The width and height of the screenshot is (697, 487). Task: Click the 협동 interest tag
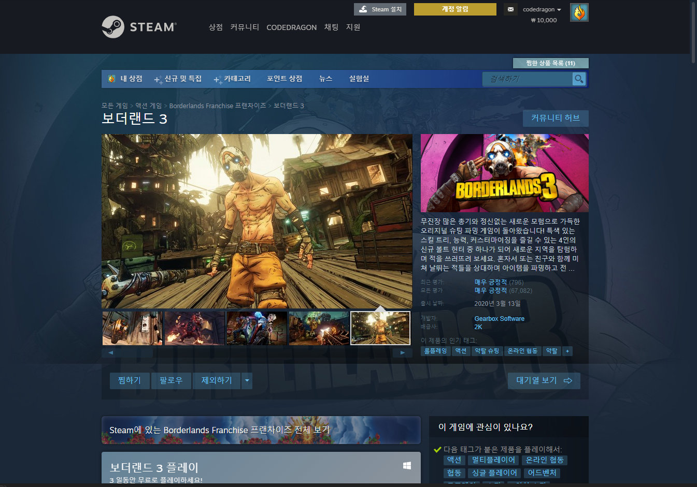[454, 473]
